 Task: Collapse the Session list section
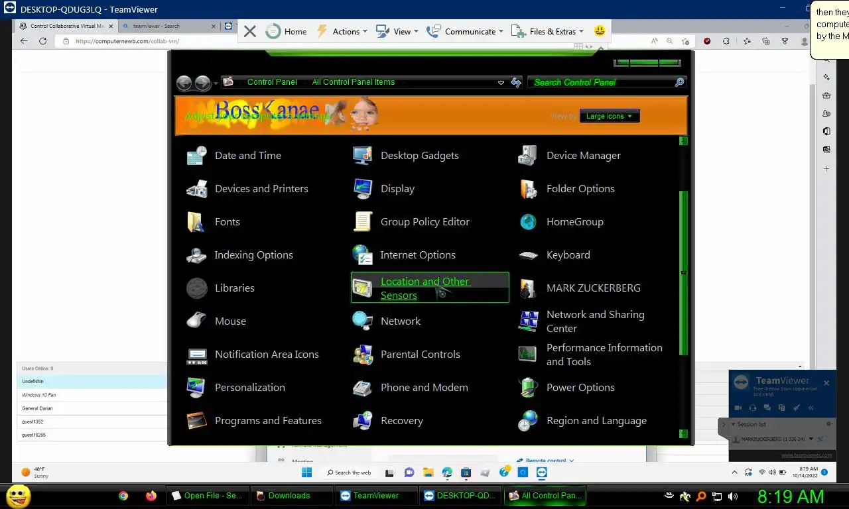coord(733,424)
